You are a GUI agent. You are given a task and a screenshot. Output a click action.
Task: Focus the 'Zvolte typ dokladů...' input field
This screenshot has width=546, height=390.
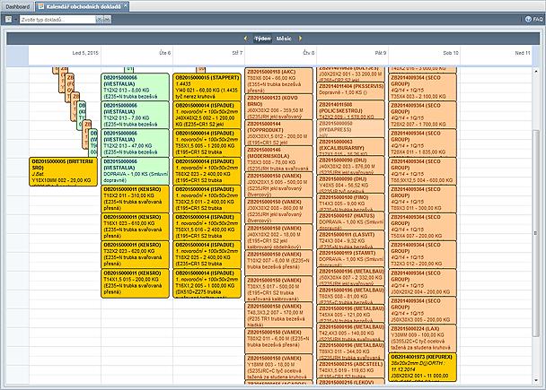57,20
